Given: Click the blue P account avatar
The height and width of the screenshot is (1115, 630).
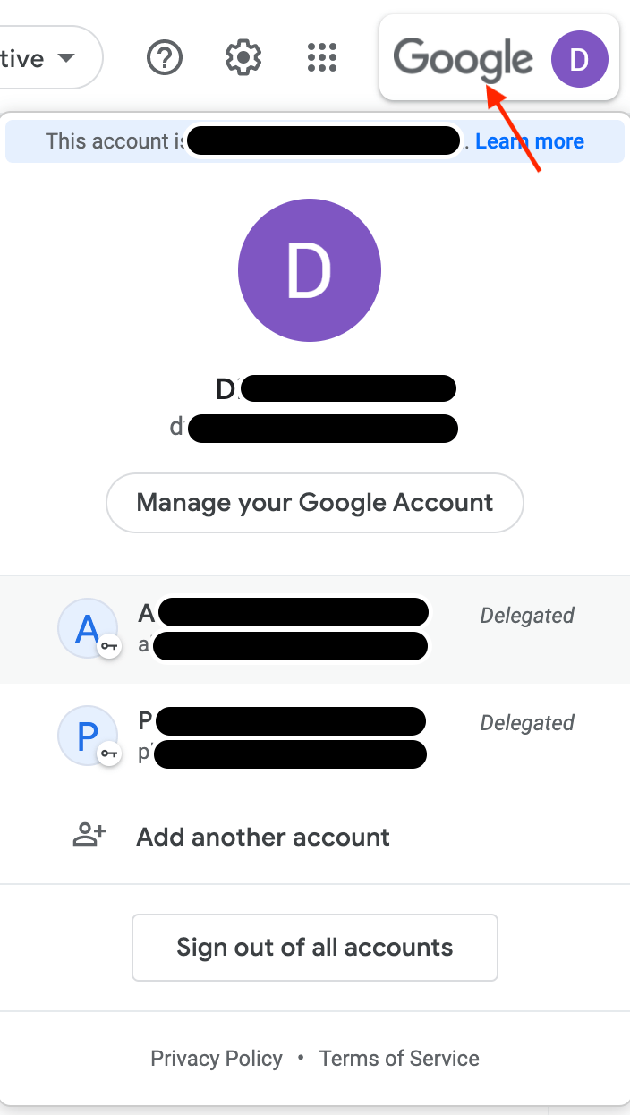Looking at the screenshot, I should click(88, 735).
